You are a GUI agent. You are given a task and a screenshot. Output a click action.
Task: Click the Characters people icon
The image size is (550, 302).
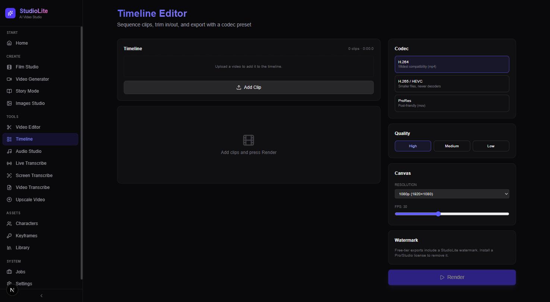(x=9, y=224)
